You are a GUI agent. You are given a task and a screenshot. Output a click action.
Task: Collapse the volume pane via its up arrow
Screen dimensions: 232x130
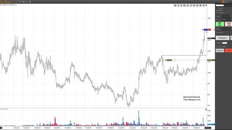[x=206, y=109]
